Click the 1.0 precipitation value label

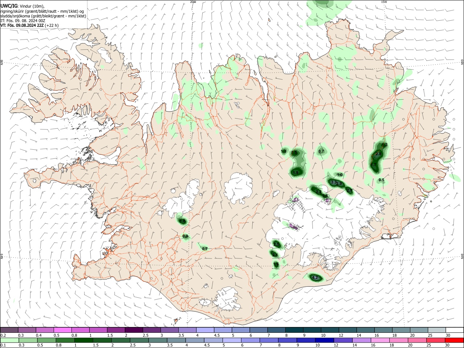tap(340, 175)
